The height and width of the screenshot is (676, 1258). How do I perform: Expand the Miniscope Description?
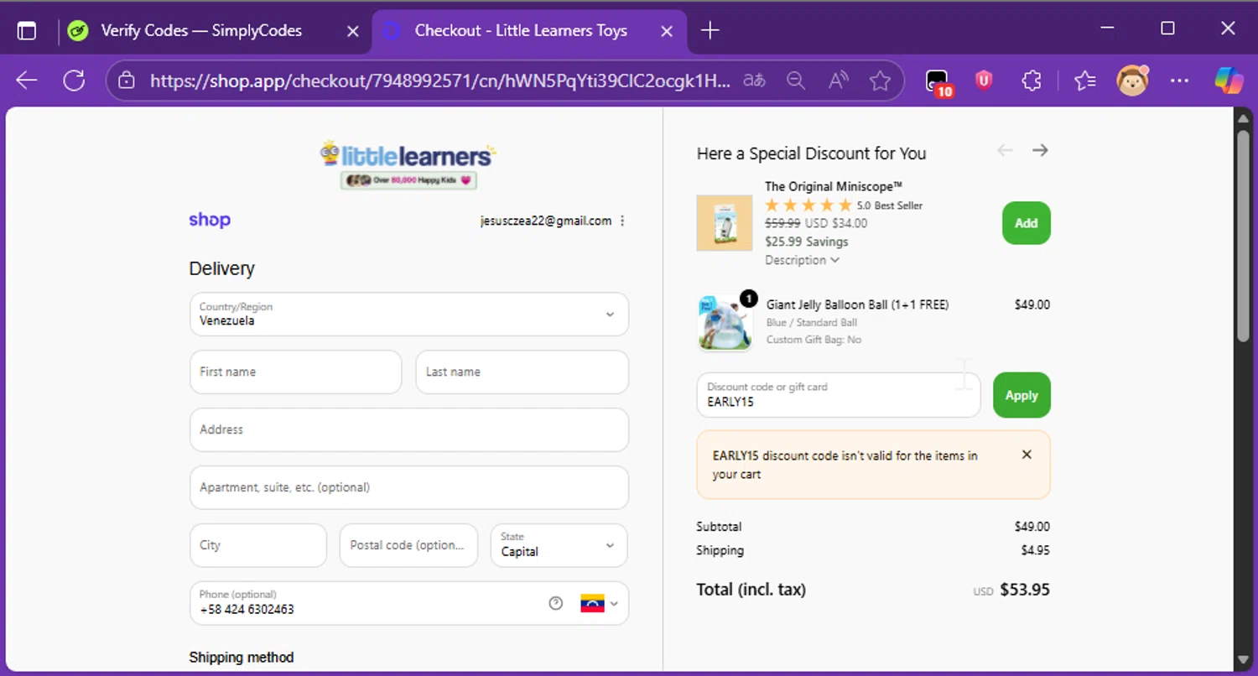point(802,260)
